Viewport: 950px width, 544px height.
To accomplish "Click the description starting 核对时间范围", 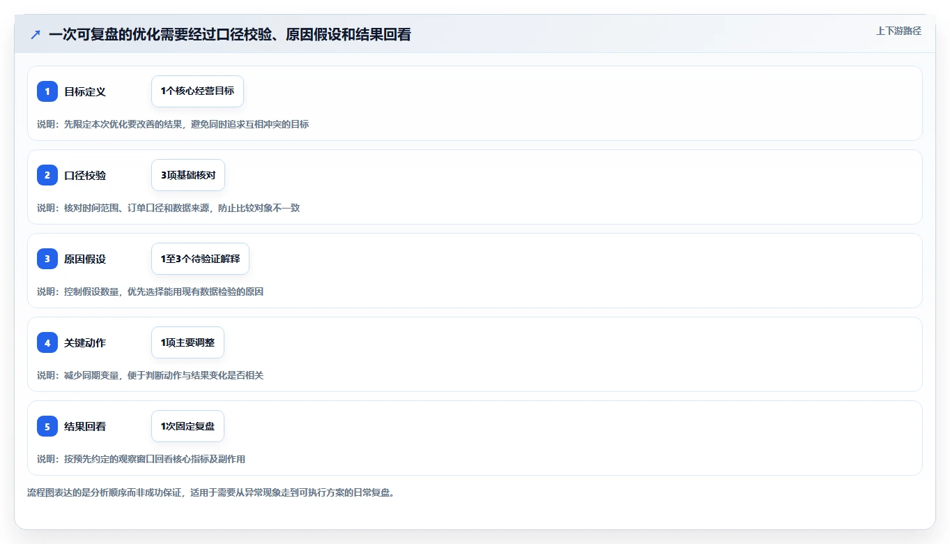I will click(169, 208).
